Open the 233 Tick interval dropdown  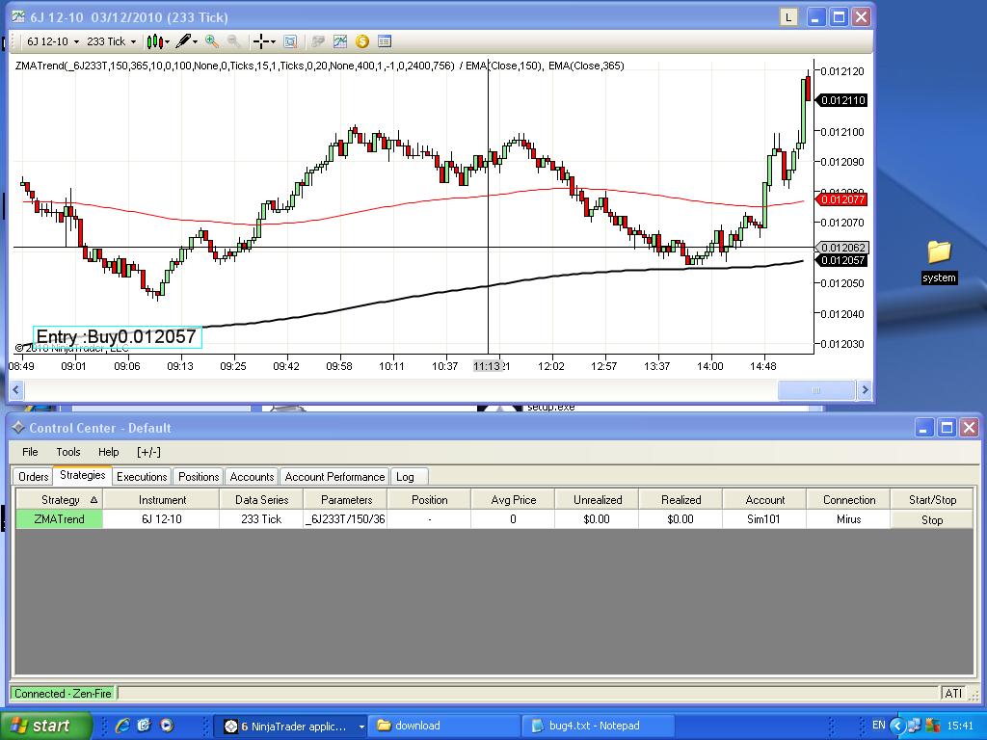pyautogui.click(x=112, y=41)
